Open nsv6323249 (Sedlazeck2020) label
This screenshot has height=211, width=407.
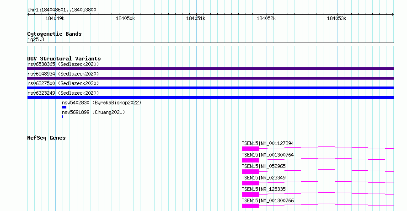click(x=63, y=93)
